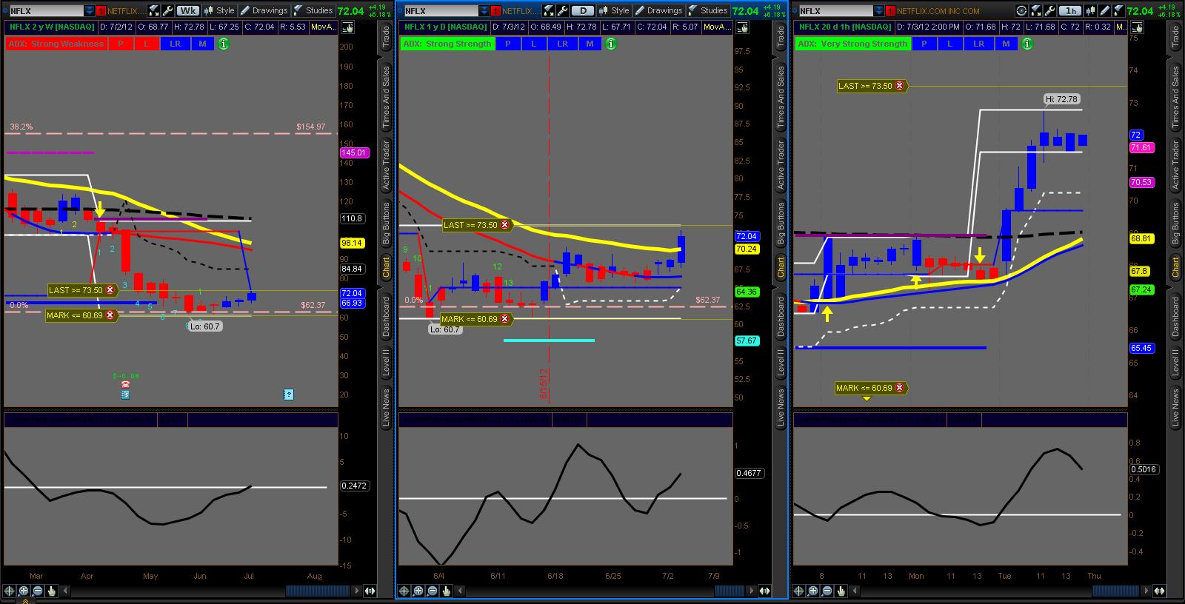Toggle the M button in daily chart
Image resolution: width=1185 pixels, height=604 pixels.
pyautogui.click(x=590, y=44)
